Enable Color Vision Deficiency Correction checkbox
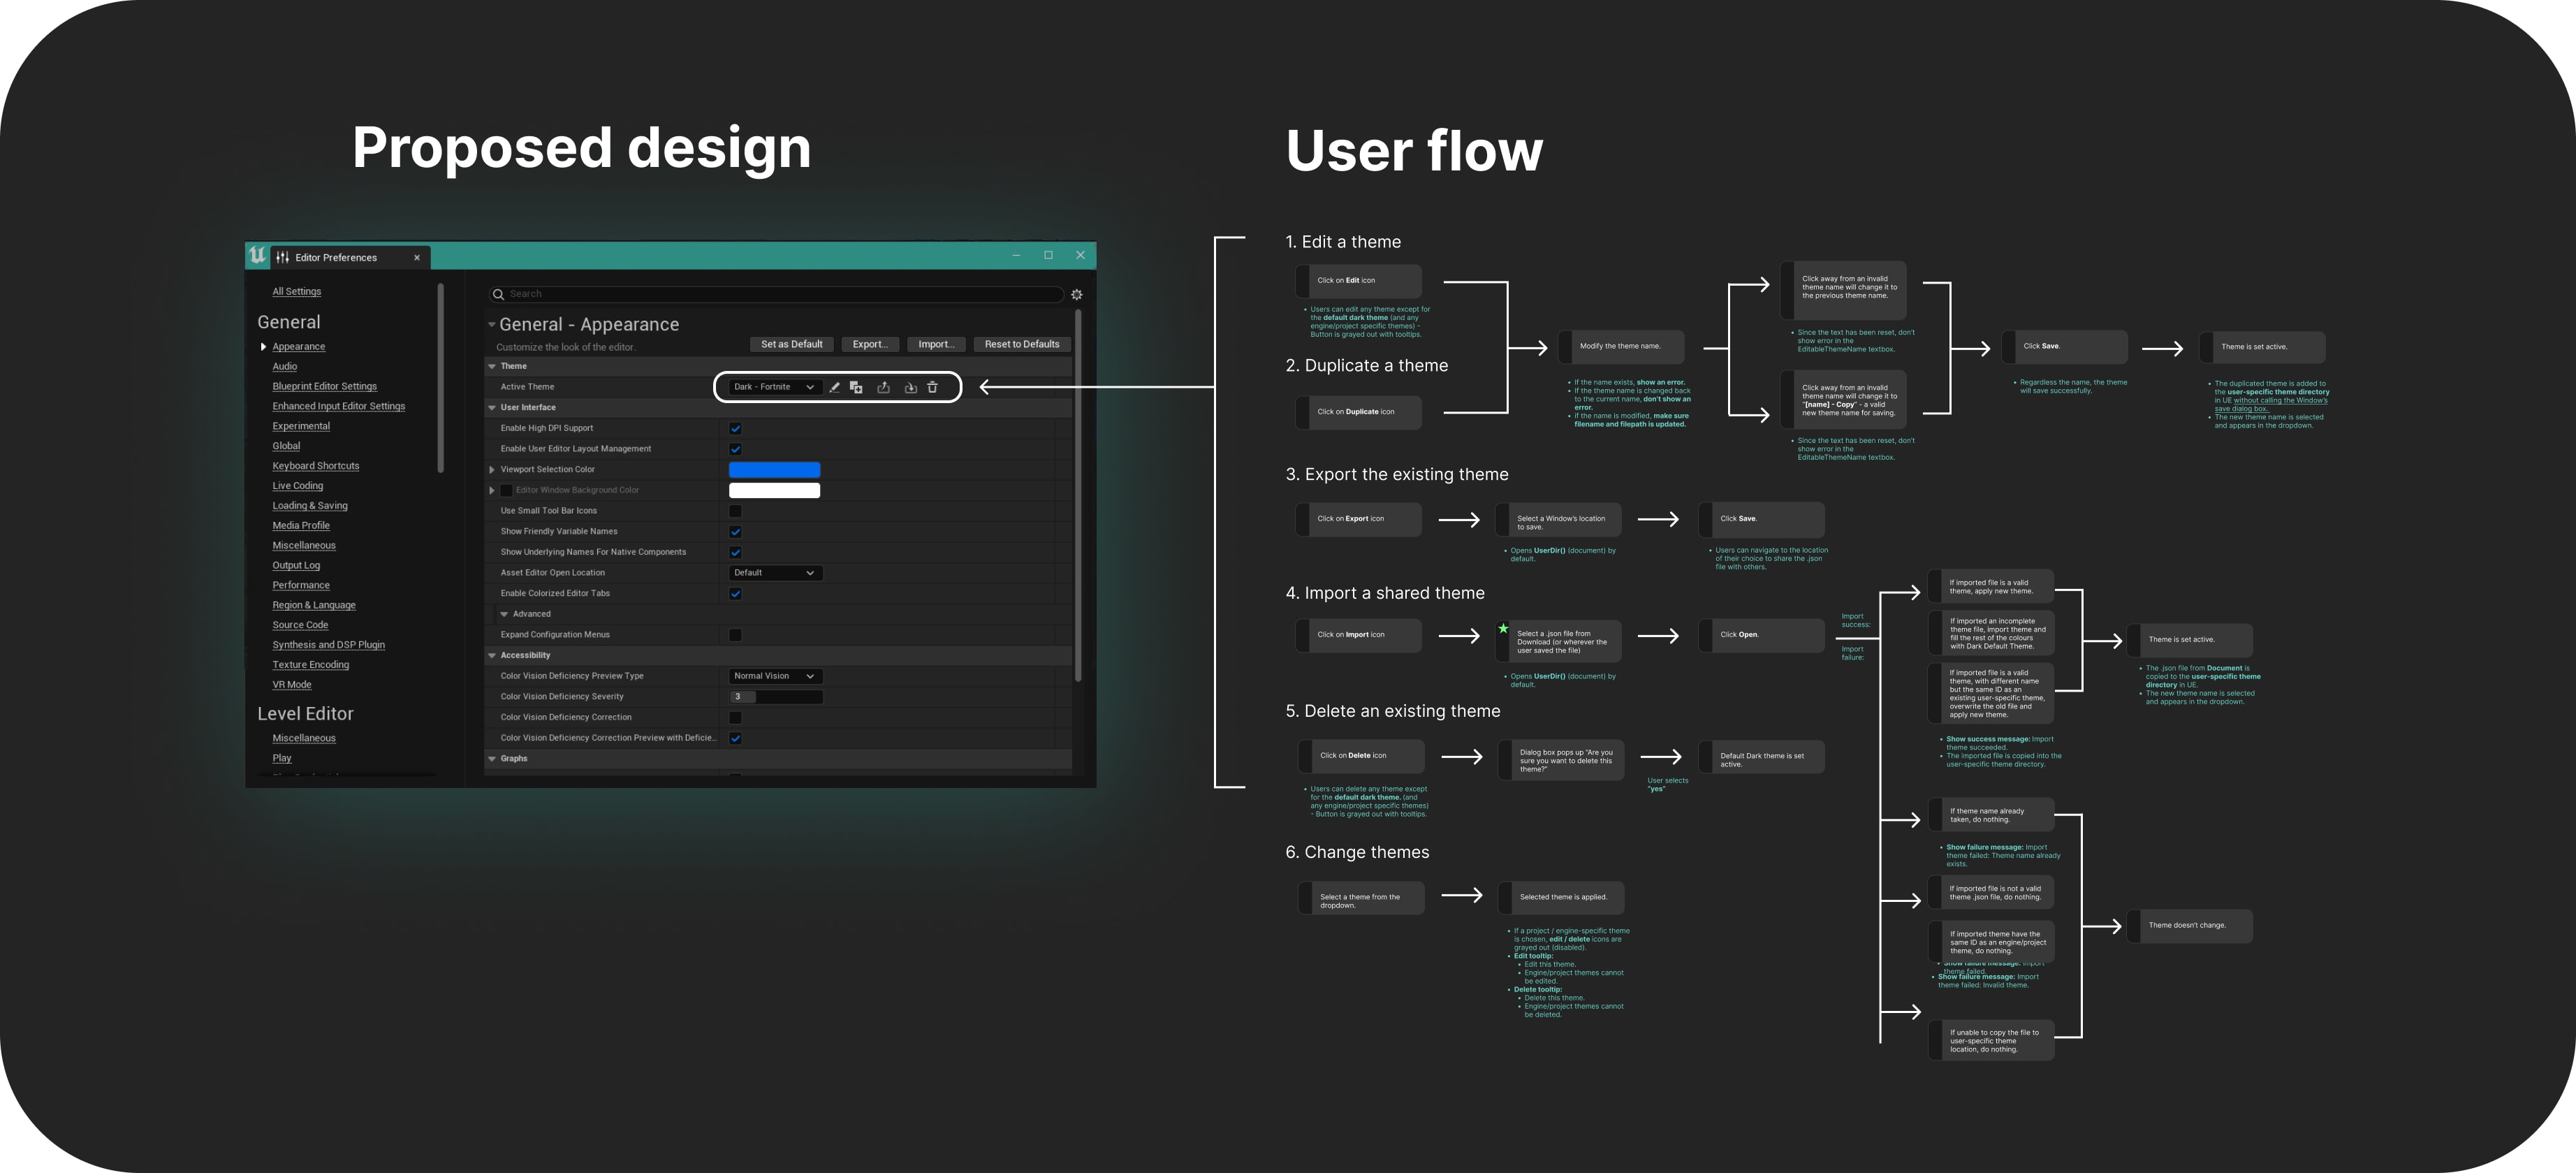2576x1173 pixels. click(735, 717)
